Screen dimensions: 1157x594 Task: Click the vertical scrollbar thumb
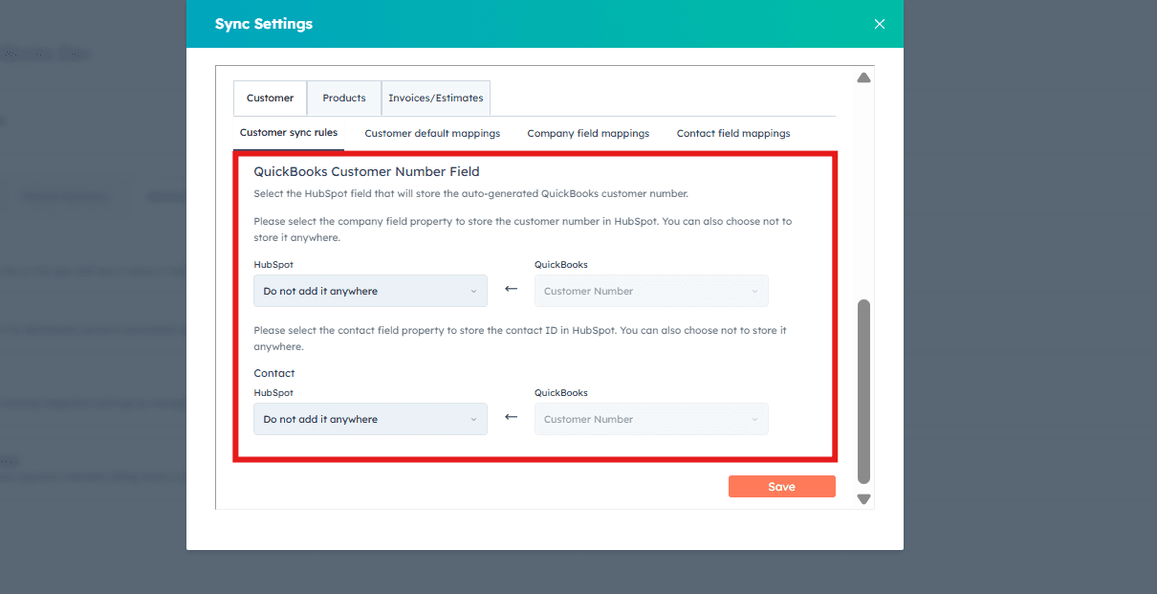click(864, 391)
